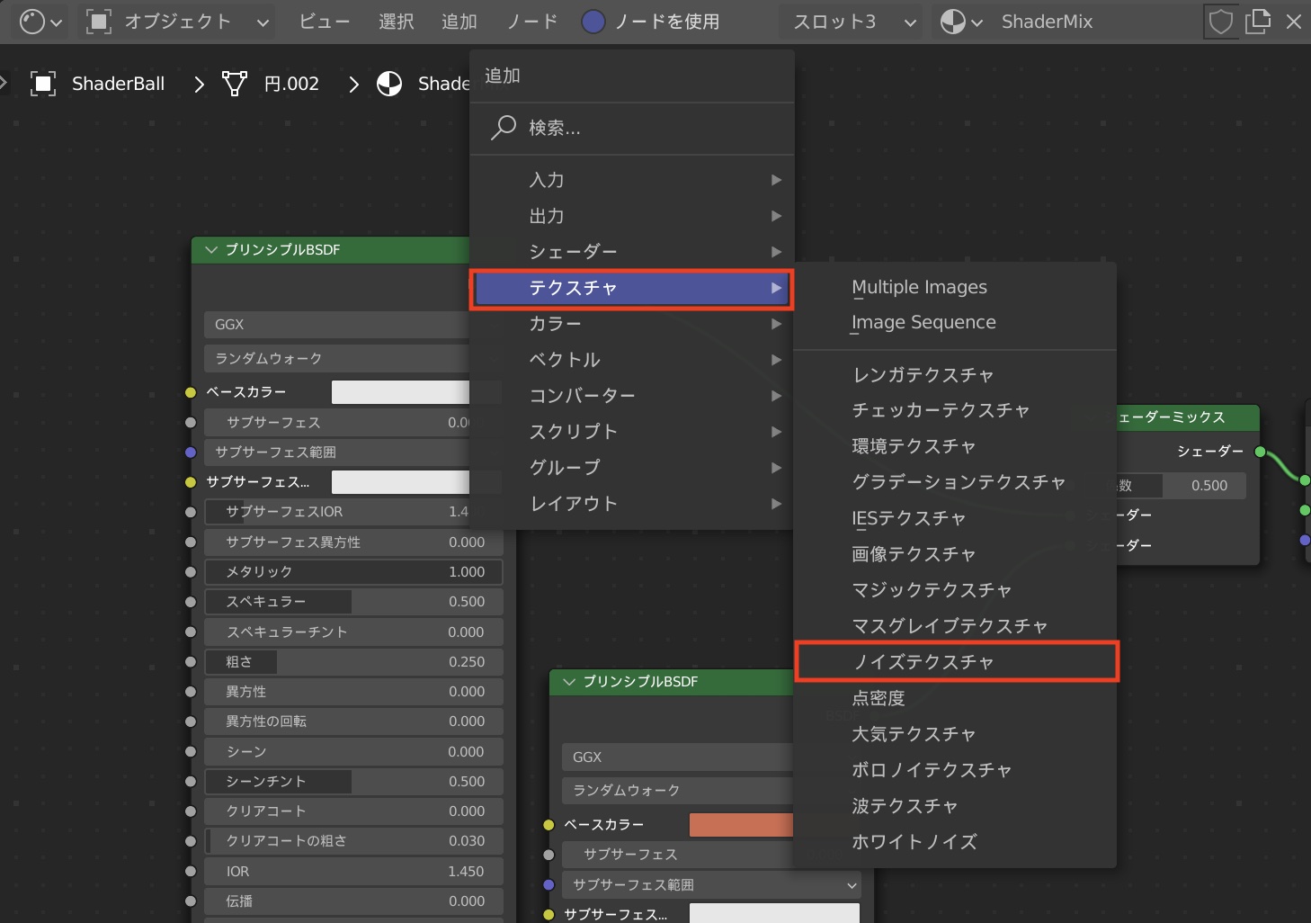The height and width of the screenshot is (923, 1311).
Task: Click the ShaderBall object icon in breadcrumb
Action: 43,84
